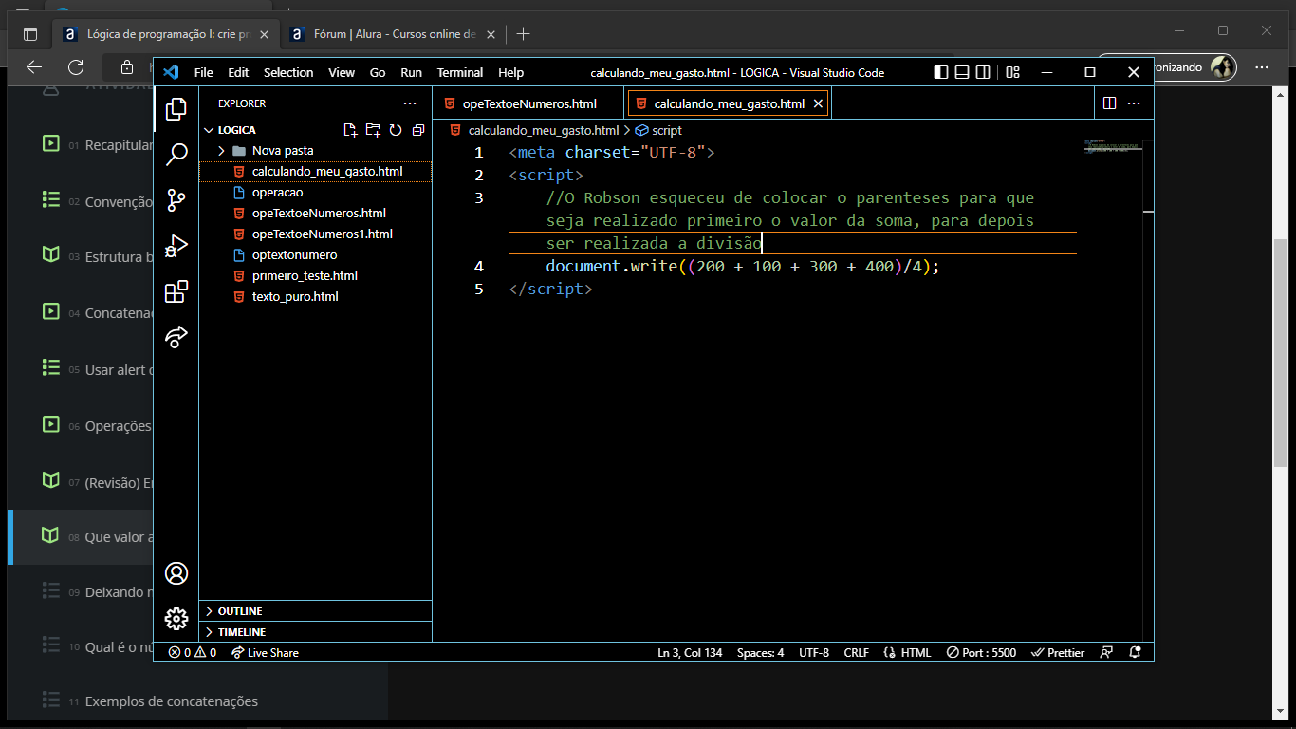Open the operacao file in Explorer
The height and width of the screenshot is (729, 1296).
pos(315,193)
